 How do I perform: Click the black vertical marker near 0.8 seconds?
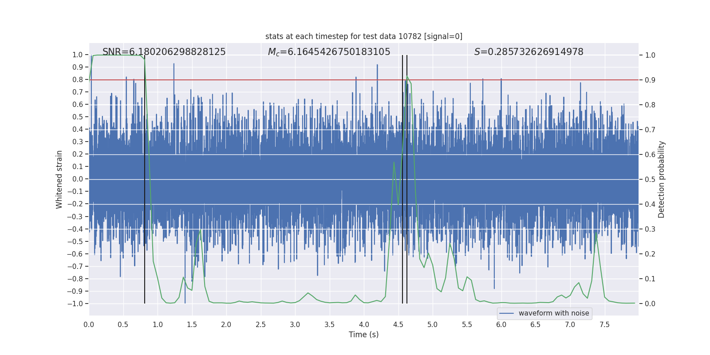[145, 179]
